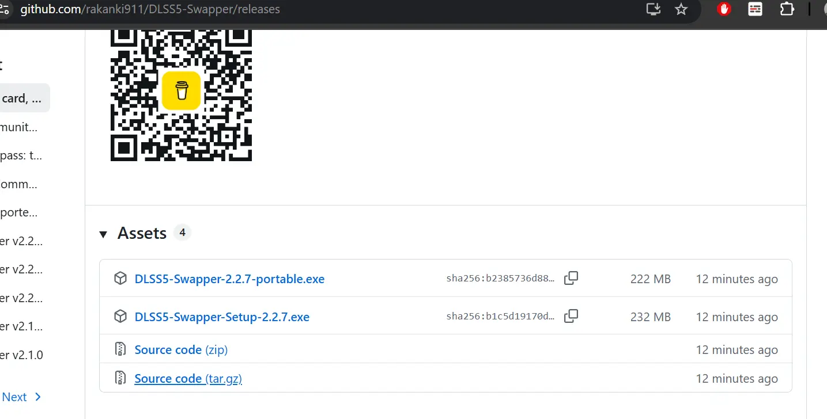
Task: Bookmark this page with the star icon
Action: click(x=681, y=9)
